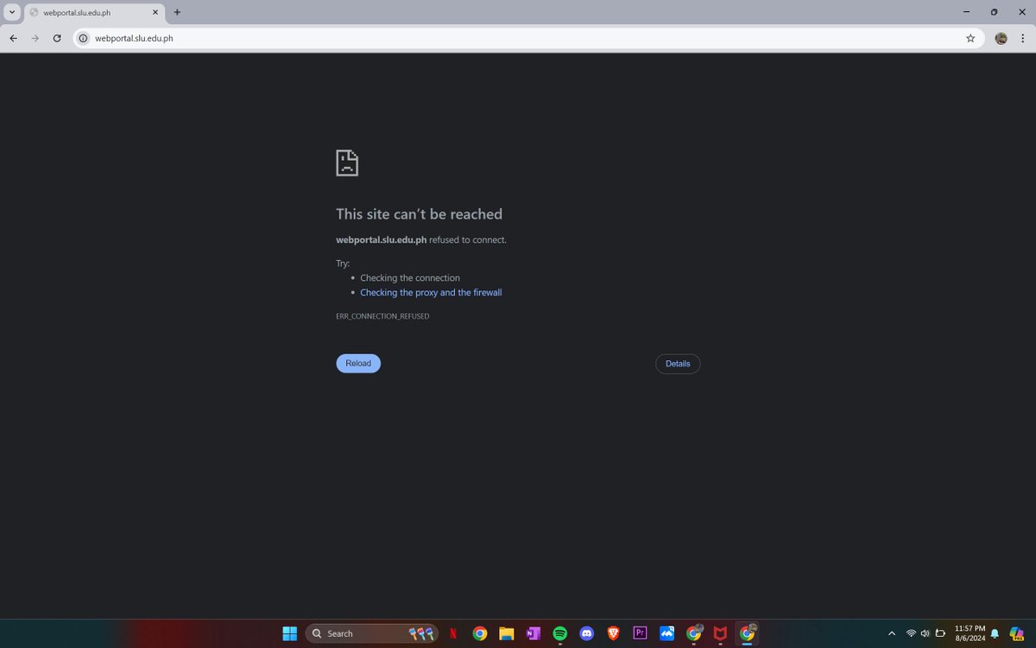Click the 'This site can't be reached' heading
The image size is (1036, 648).
tap(419, 214)
